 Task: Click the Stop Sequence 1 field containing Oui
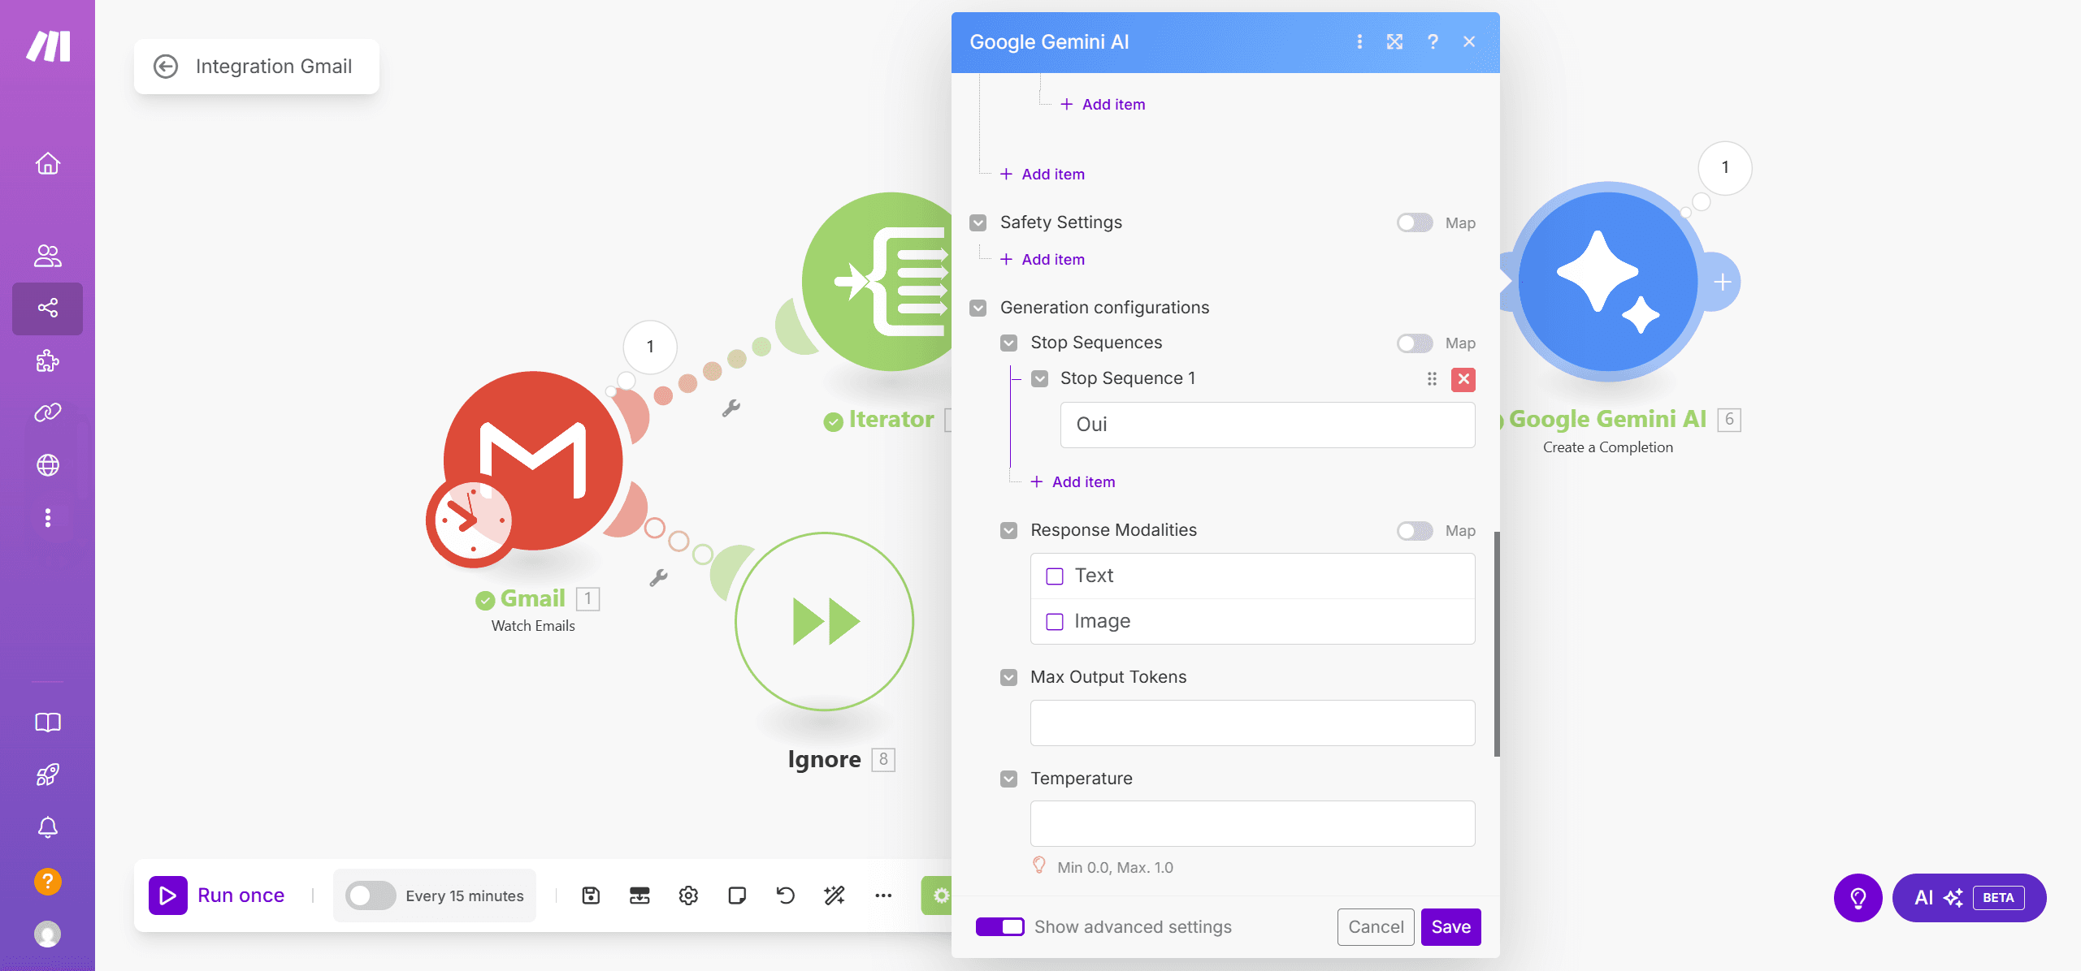tap(1268, 425)
